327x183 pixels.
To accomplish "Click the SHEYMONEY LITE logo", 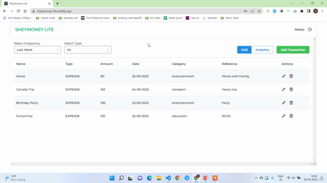I will pyautogui.click(x=34, y=29).
